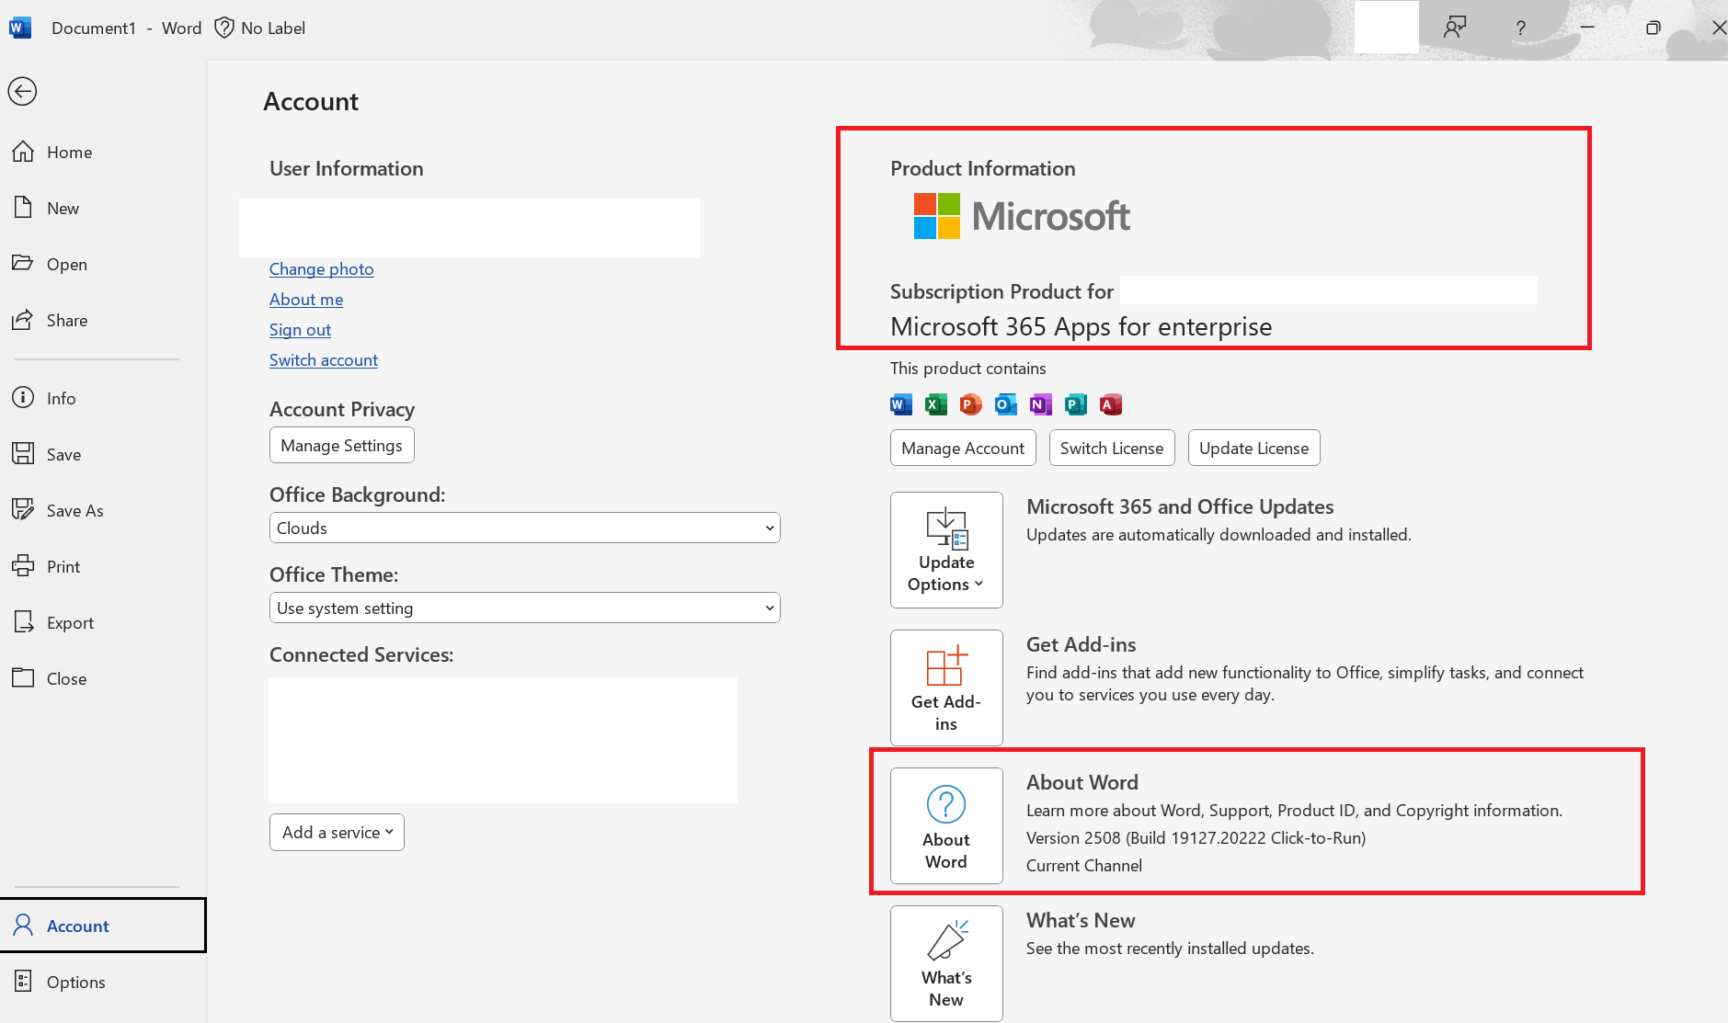
Task: Go back using the back arrow icon
Action: (22, 91)
